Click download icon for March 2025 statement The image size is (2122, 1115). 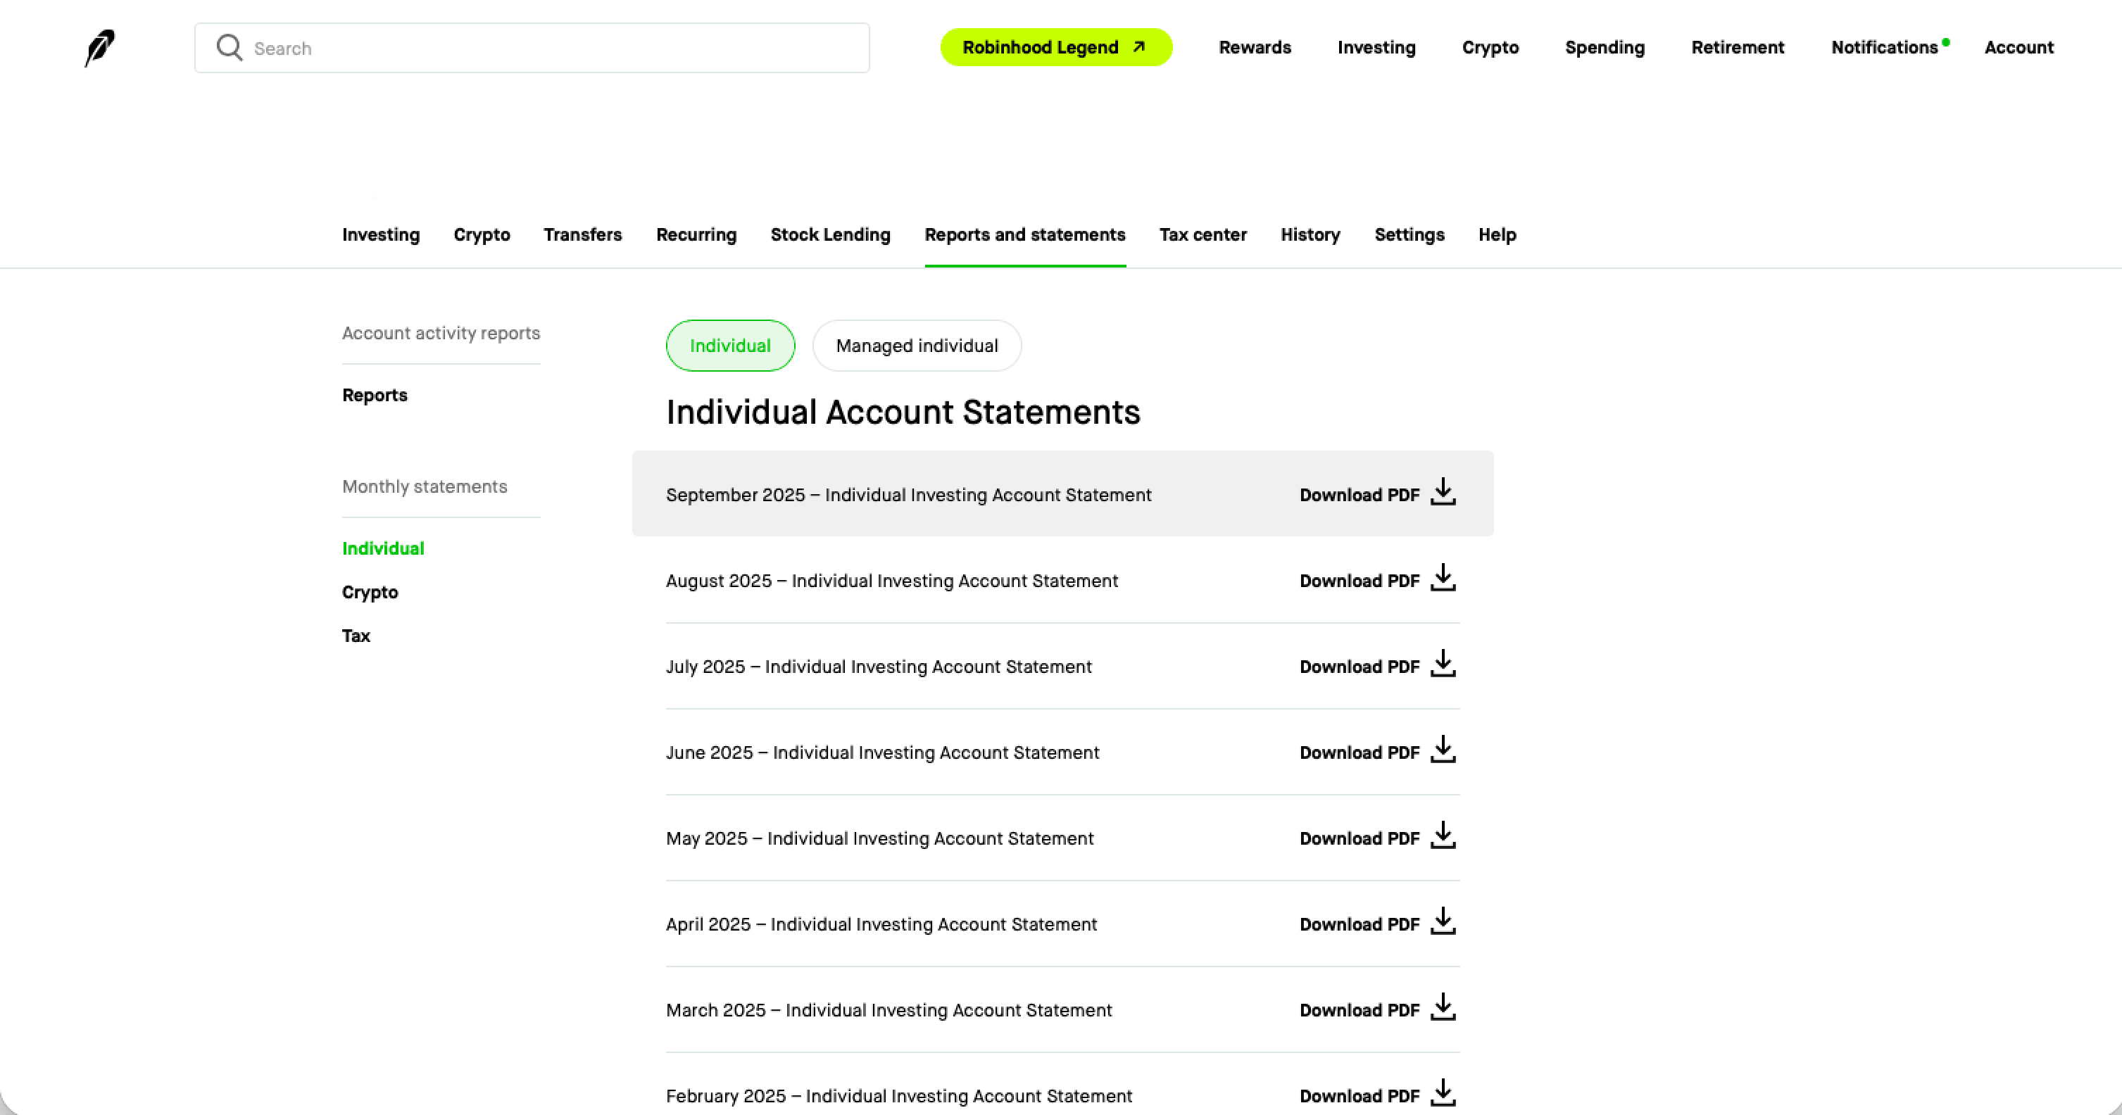(x=1443, y=1007)
